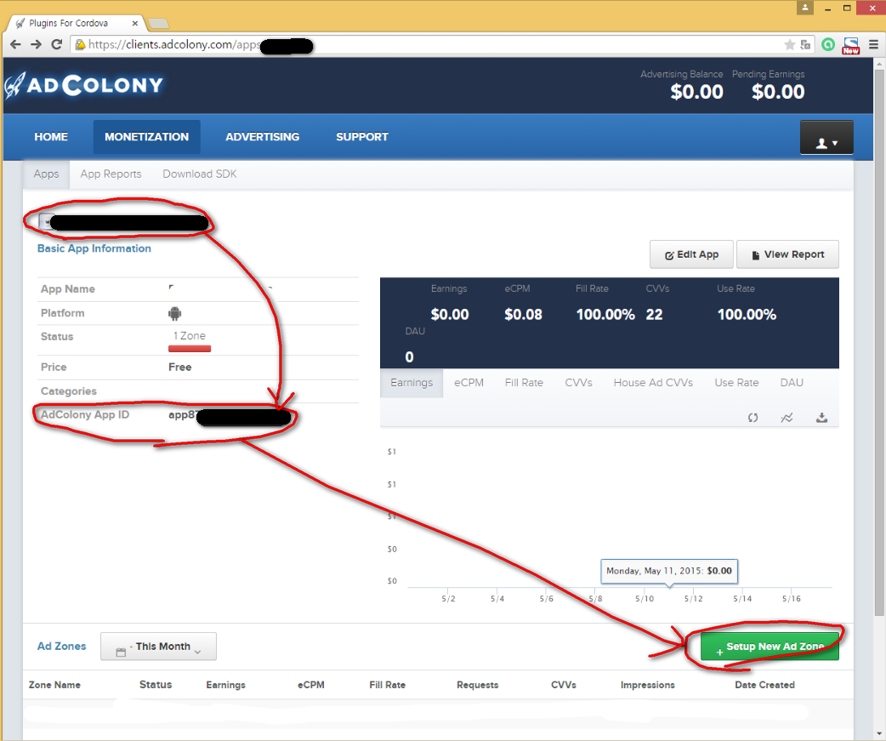Click the $0.08 eCPM stat value
The height and width of the screenshot is (741, 886).
[x=523, y=315]
